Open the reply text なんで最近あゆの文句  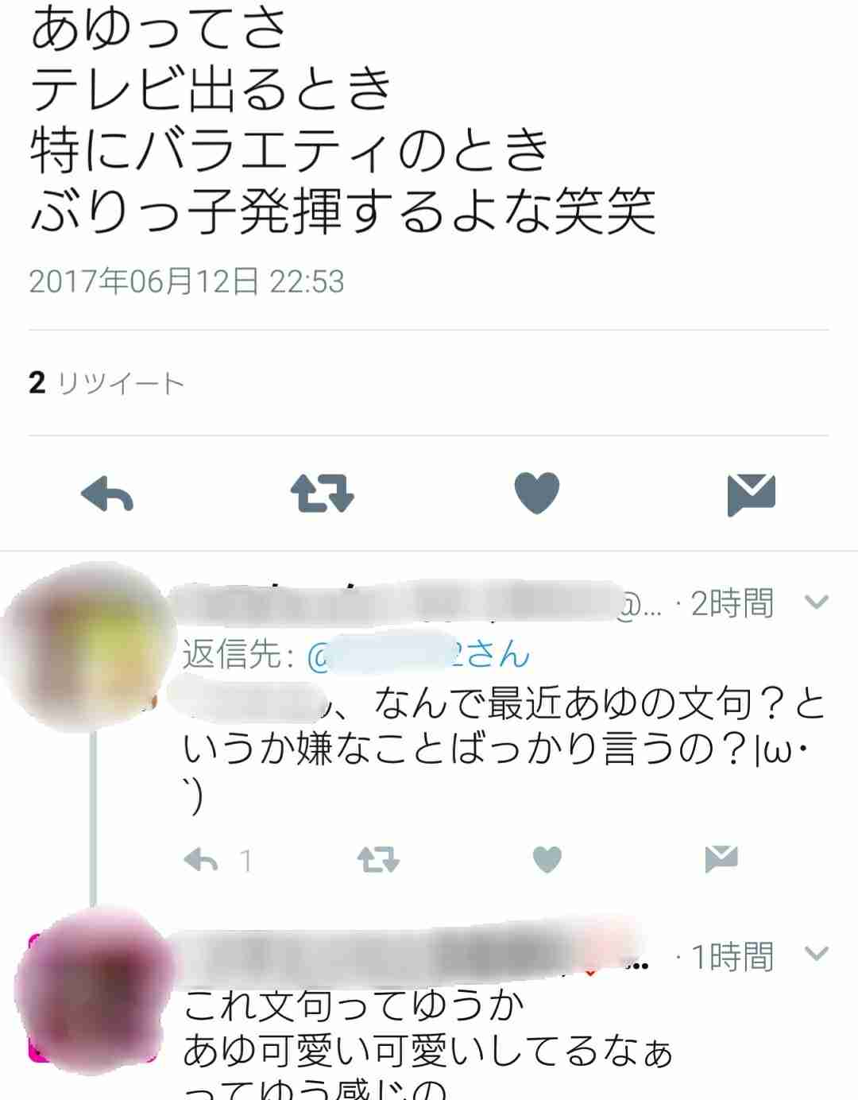click(503, 750)
